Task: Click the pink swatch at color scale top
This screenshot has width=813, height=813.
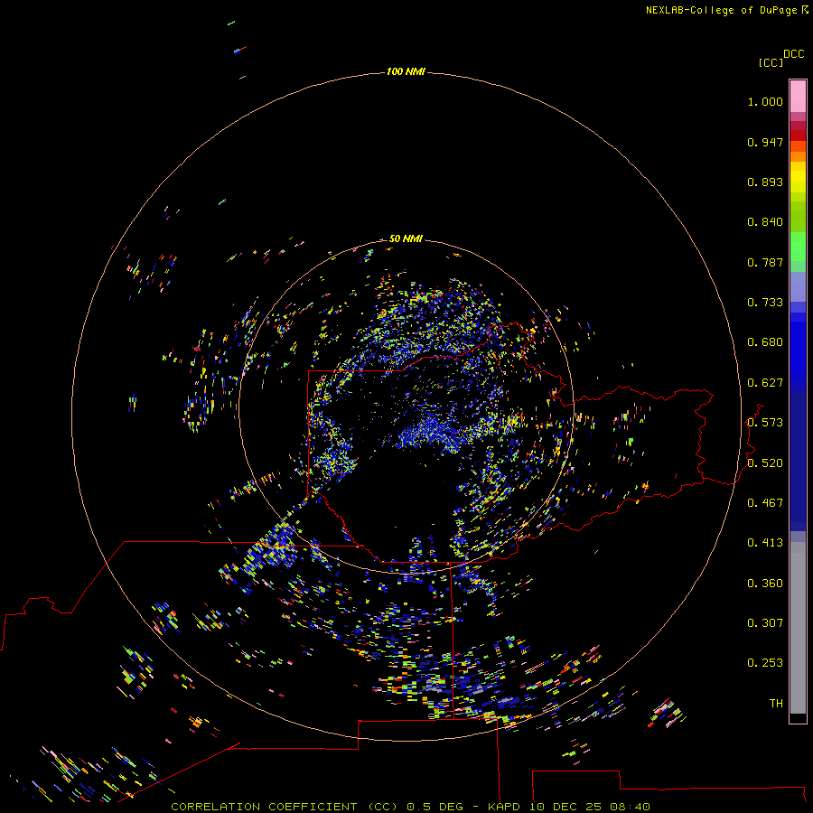Action: click(797, 95)
